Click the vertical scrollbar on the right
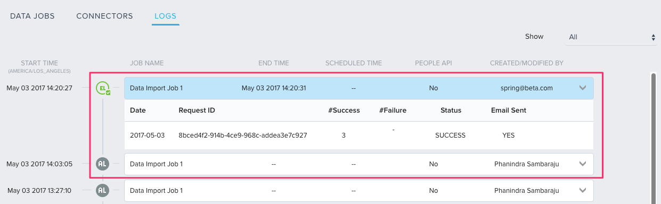 point(654,138)
